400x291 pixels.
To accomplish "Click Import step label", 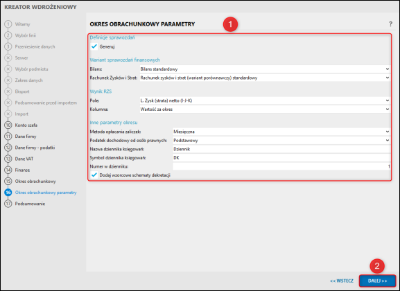I will tap(21, 114).
